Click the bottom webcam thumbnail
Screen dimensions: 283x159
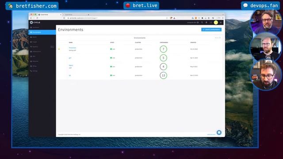click(x=266, y=76)
